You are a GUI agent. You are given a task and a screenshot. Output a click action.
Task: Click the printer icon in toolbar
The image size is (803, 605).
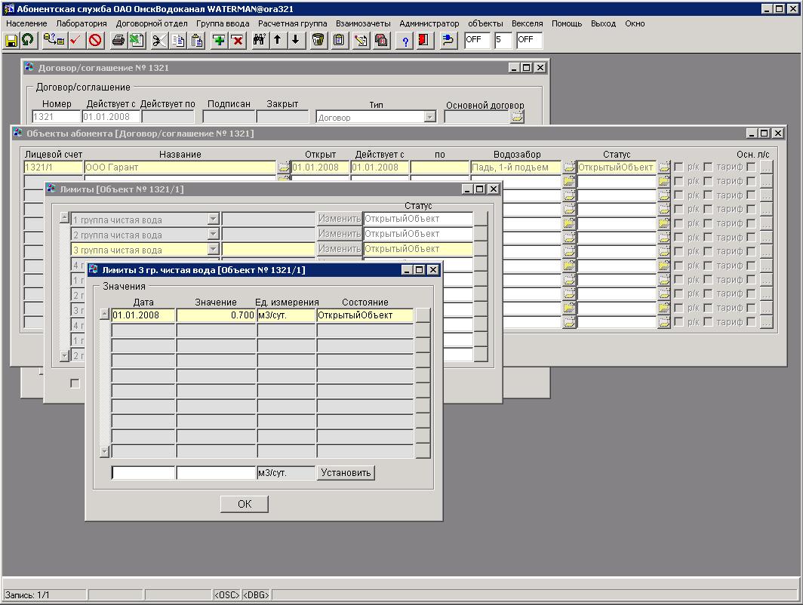[x=118, y=40]
